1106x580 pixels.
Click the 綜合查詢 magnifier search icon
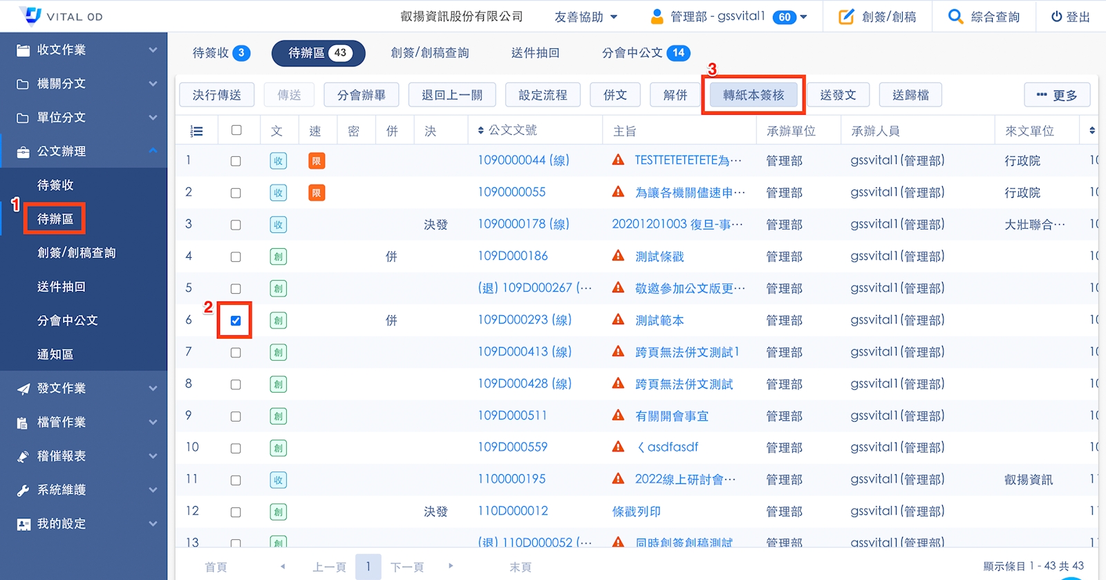coord(955,17)
